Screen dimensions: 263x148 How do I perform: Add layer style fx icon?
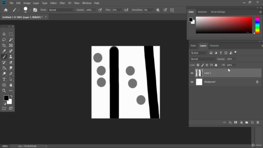pos(230,123)
